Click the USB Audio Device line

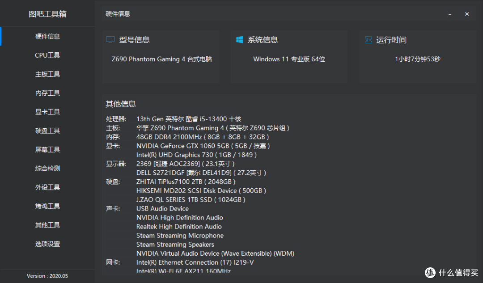tap(162, 208)
